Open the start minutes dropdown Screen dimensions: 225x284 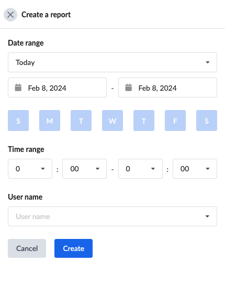pyautogui.click(x=84, y=169)
